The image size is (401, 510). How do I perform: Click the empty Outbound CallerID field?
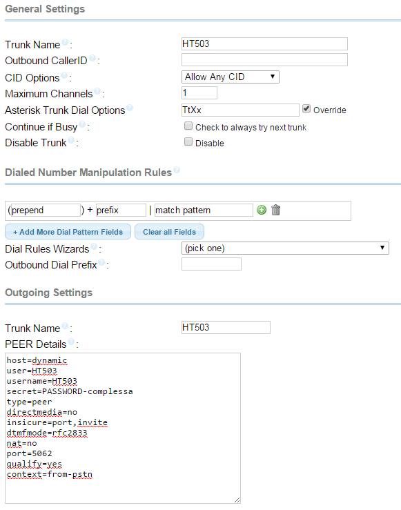(264, 60)
